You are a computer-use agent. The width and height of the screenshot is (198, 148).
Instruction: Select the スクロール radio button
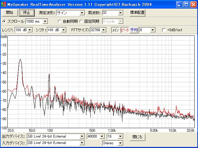(x=4, y=21)
